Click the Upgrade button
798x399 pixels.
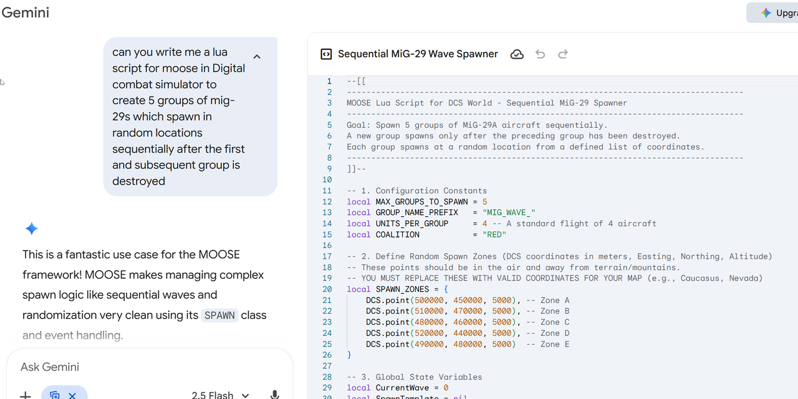773,12
